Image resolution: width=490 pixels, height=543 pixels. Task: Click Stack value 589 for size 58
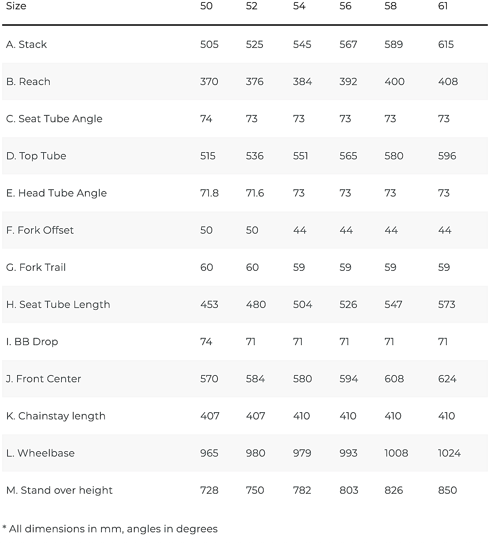394,44
